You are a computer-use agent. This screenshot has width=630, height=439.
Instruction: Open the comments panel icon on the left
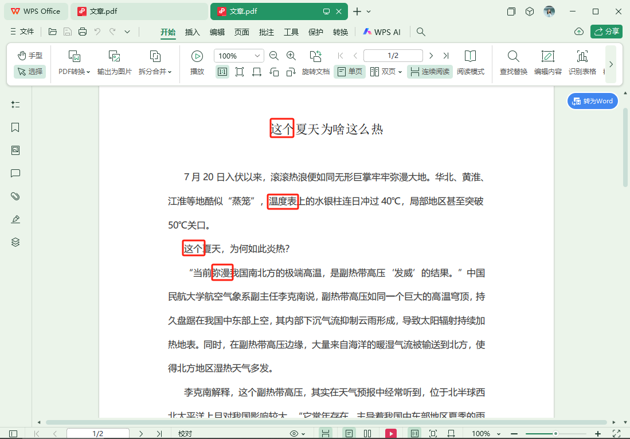click(15, 173)
